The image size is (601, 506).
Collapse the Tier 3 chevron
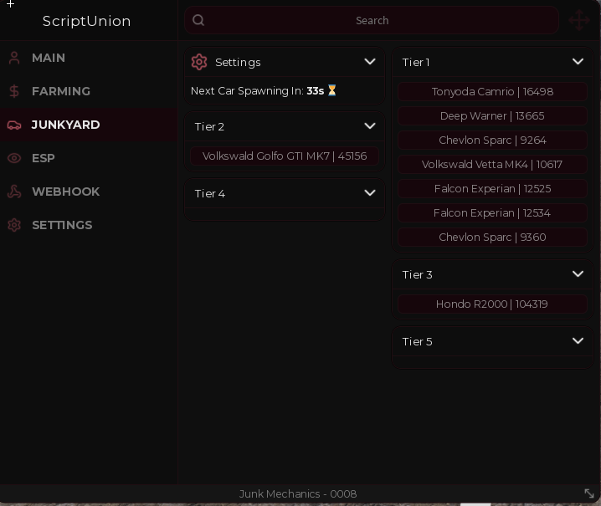[x=578, y=273]
